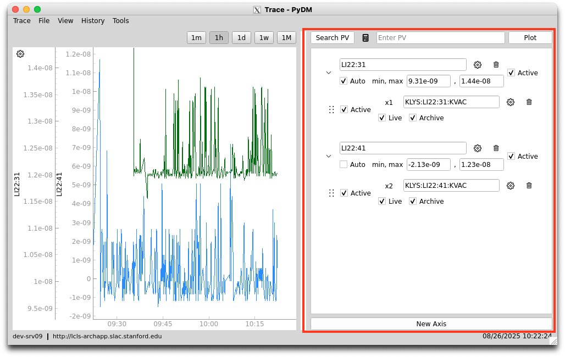Click the LI22:31 y-axis label on plot
Screen dimensions: 565x357
click(x=16, y=184)
